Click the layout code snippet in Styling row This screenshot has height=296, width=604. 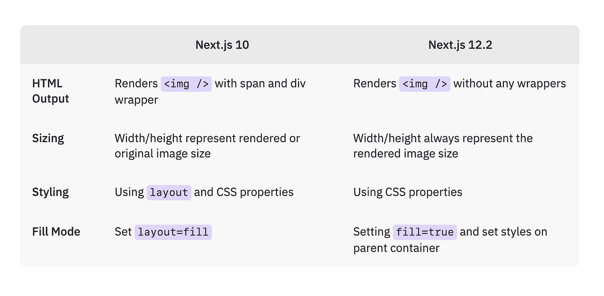point(169,192)
